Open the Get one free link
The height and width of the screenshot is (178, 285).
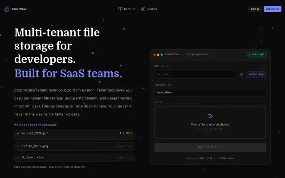click(x=208, y=158)
